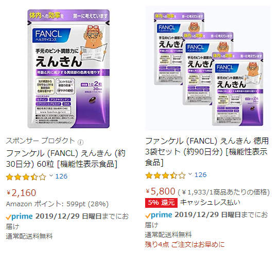Click the ¥2,160 price
The image size is (280, 255).
click(21, 193)
